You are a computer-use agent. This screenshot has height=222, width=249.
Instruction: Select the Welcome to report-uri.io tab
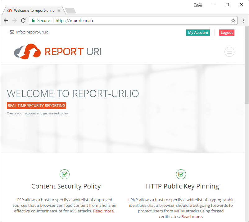(34, 11)
